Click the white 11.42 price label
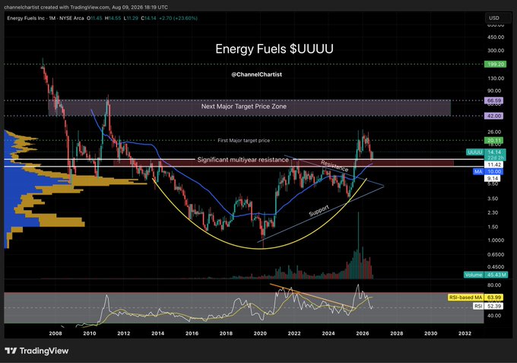The width and height of the screenshot is (517, 363). [493, 164]
